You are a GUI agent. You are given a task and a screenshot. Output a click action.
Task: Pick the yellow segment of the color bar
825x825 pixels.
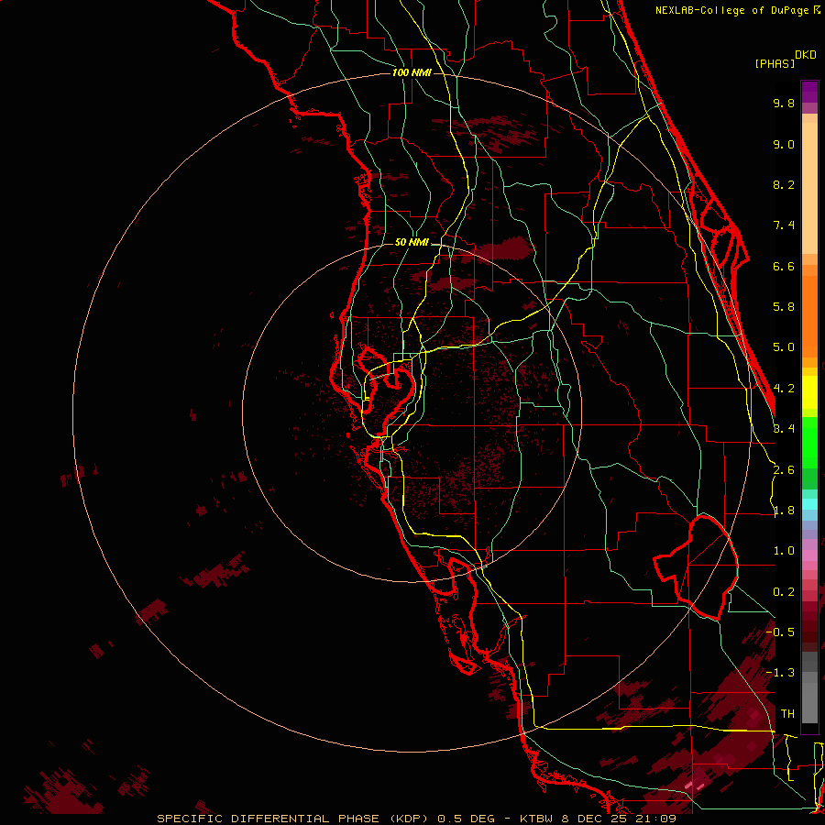click(x=809, y=392)
